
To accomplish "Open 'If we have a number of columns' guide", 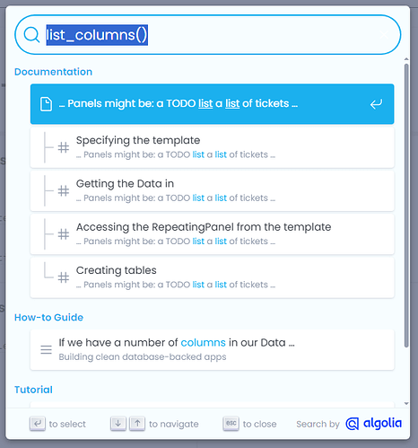I will 212,349.
